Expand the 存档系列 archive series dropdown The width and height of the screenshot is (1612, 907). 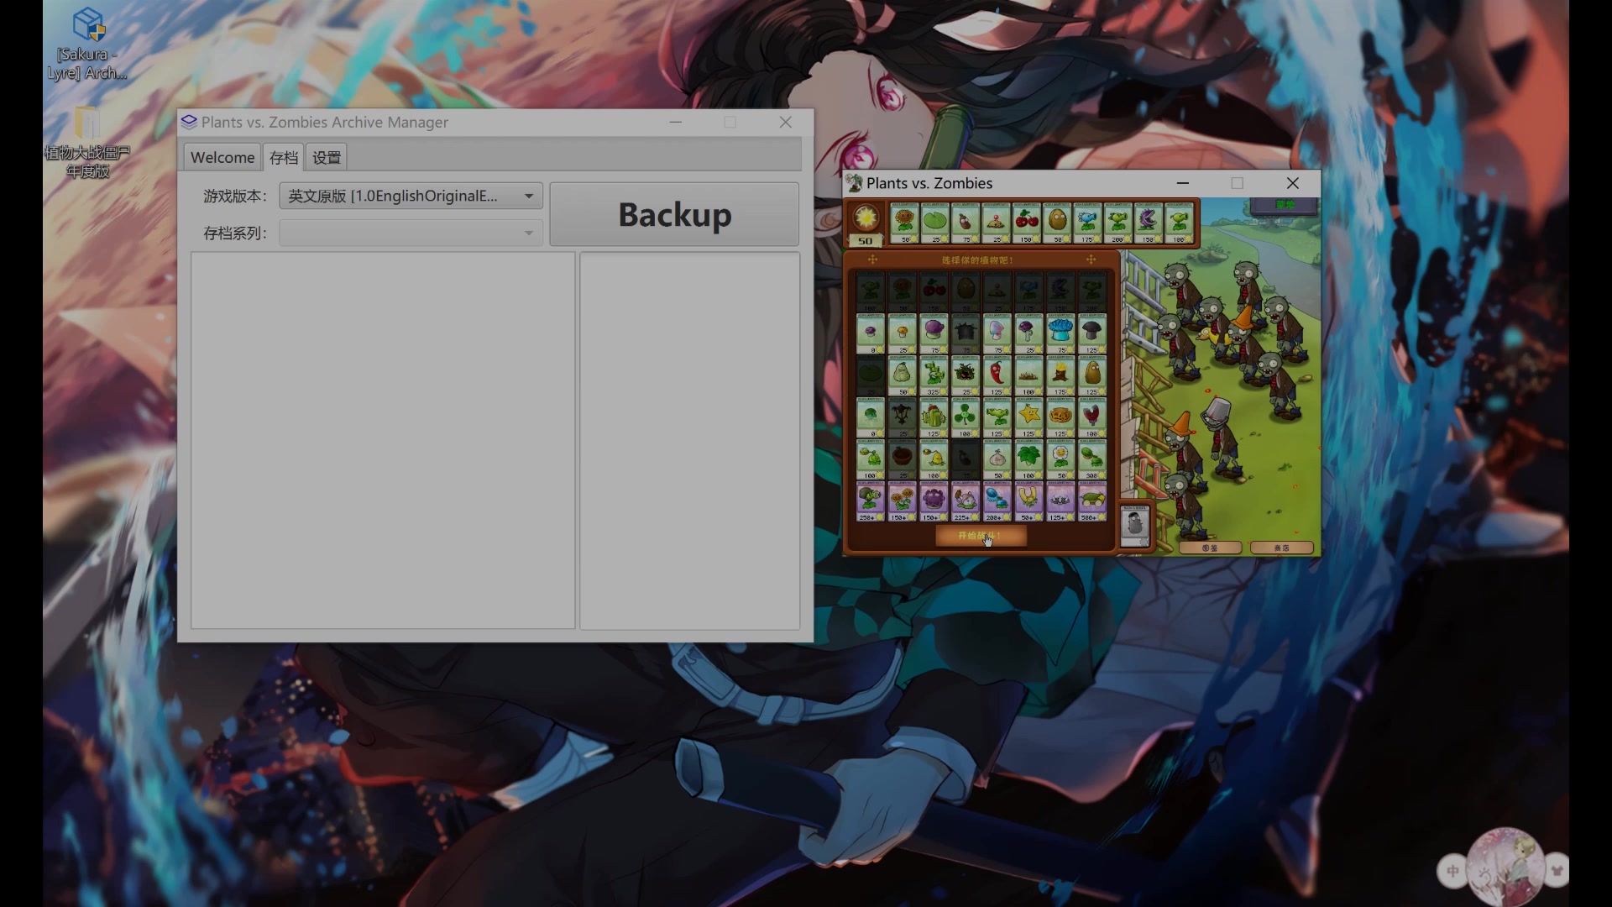411,233
